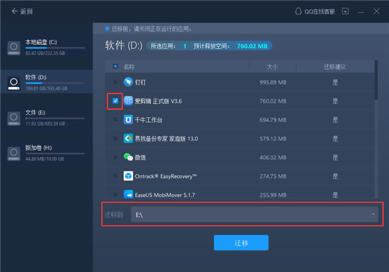Click the size 255.99 MB
Viewport: 389px width, 272px height.
point(273,195)
